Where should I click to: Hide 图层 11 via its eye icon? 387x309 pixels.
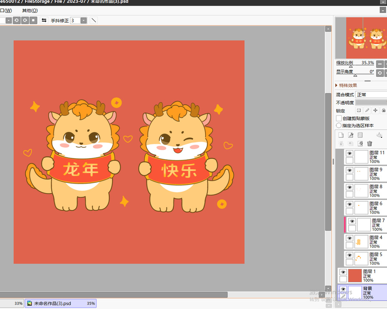350,153
